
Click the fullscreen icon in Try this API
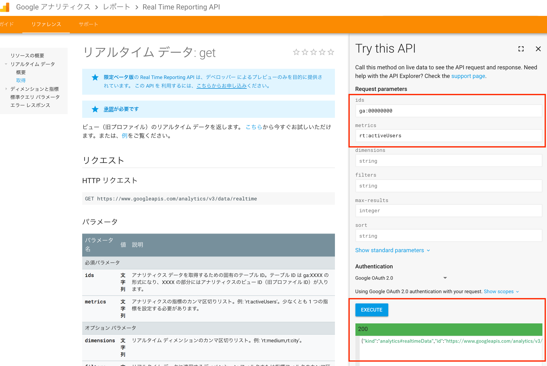tap(521, 49)
